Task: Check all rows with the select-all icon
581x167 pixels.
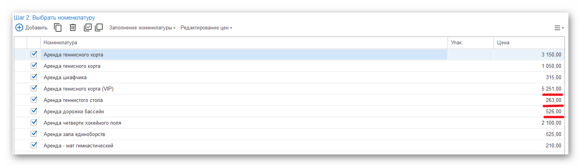Action: pyautogui.click(x=88, y=27)
